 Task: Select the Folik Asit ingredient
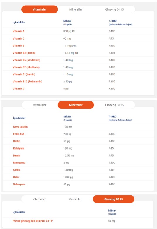click(19, 134)
